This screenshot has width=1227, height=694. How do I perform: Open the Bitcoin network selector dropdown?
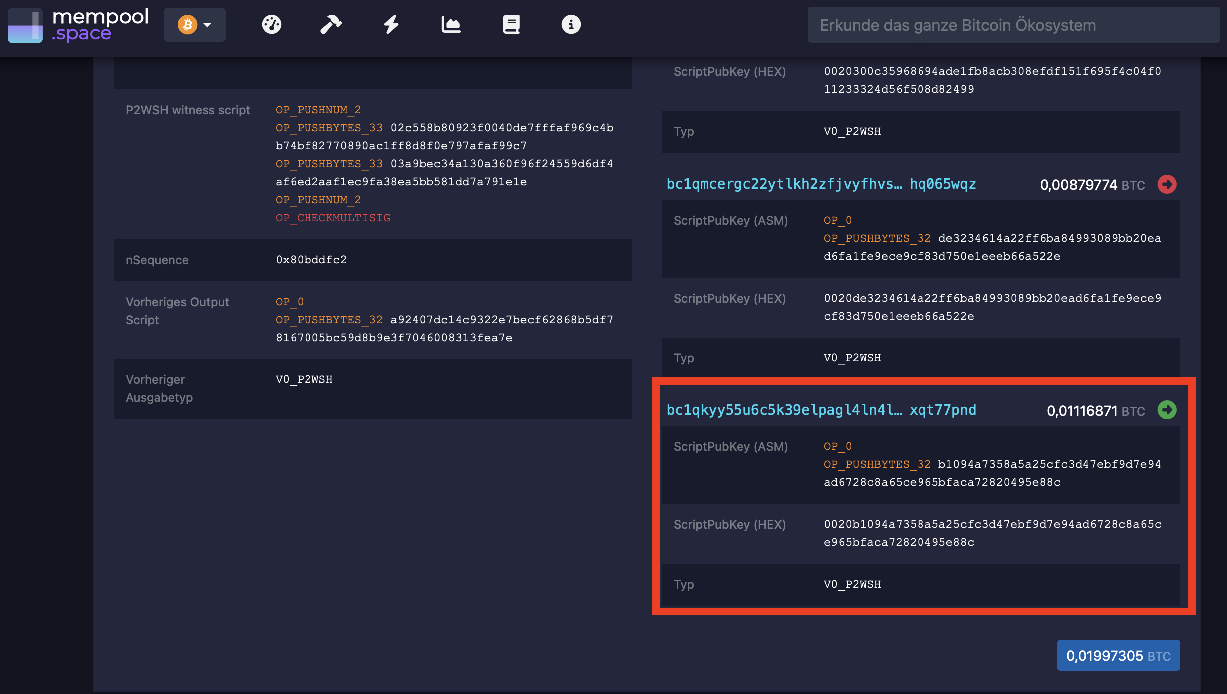coord(195,24)
